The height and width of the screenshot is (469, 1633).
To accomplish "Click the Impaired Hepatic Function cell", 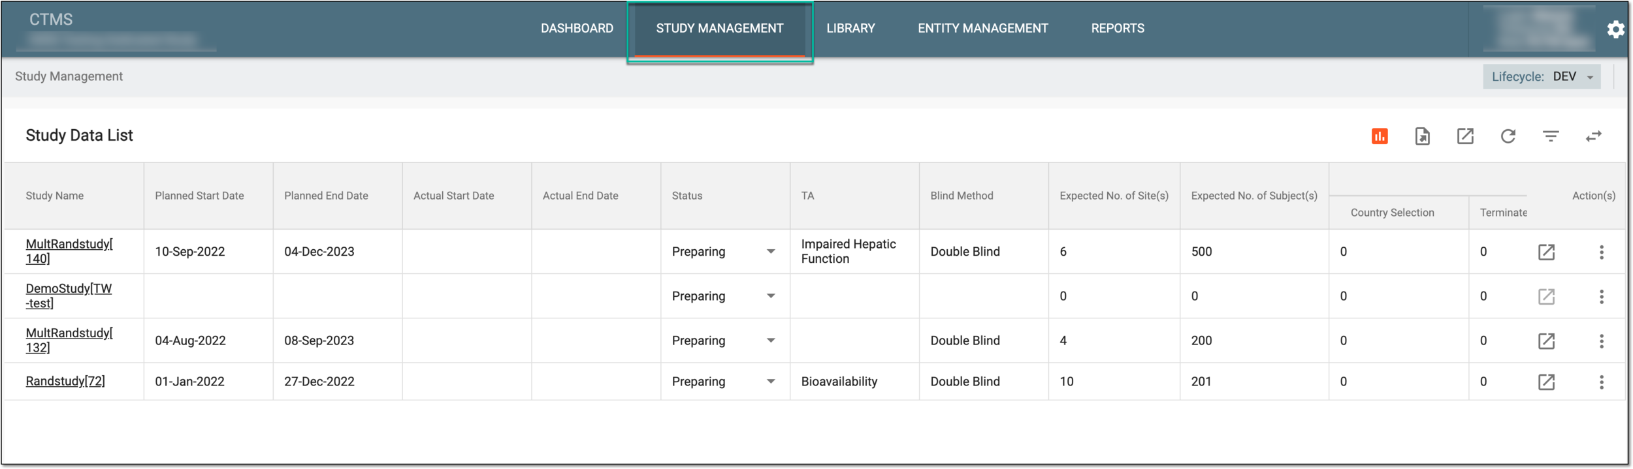I will click(x=849, y=251).
